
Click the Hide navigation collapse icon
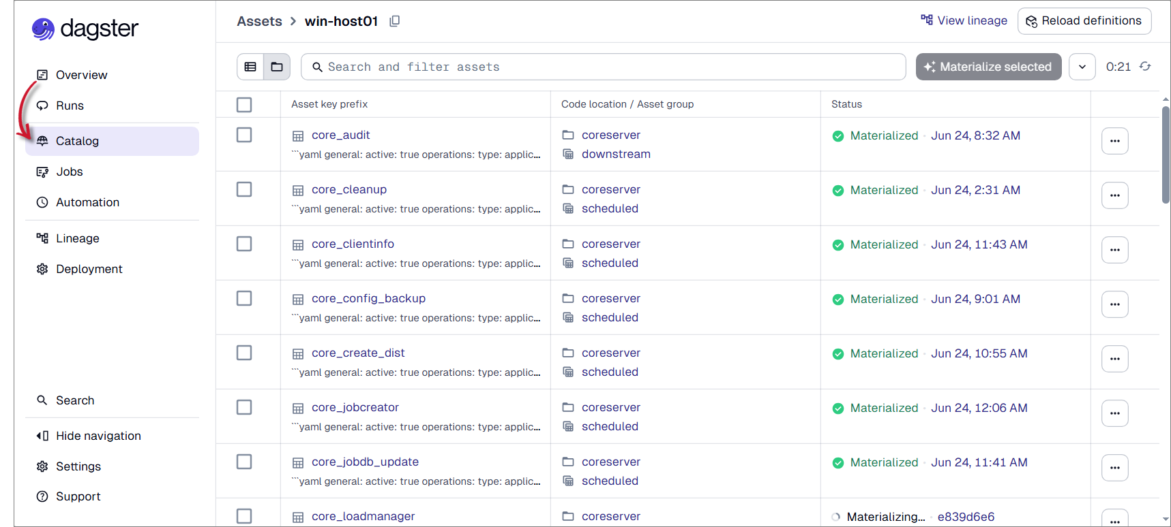coord(42,436)
